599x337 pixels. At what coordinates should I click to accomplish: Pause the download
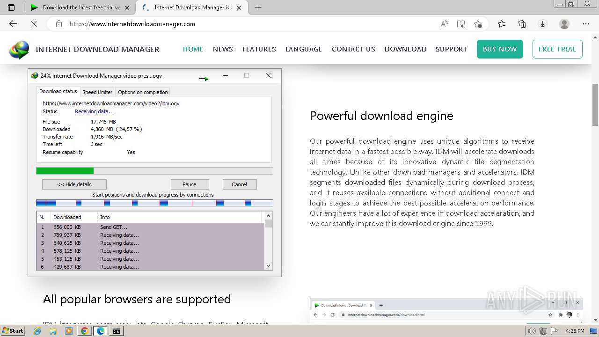pos(190,184)
